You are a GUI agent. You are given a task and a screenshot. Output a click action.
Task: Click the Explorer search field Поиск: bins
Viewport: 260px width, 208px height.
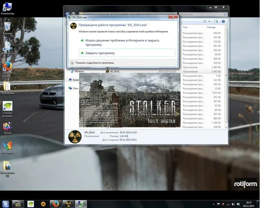pos(201,14)
